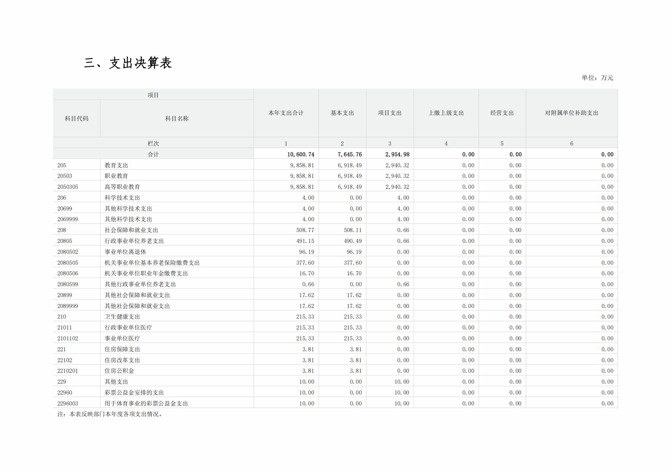This screenshot has width=671, height=474.
Task: Select the 事业单位离退休 row name
Action: click(125, 252)
